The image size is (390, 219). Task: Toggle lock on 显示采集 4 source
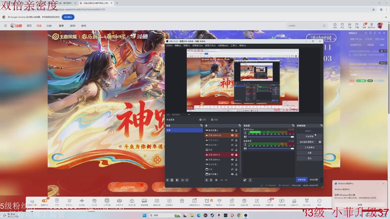tap(236, 130)
